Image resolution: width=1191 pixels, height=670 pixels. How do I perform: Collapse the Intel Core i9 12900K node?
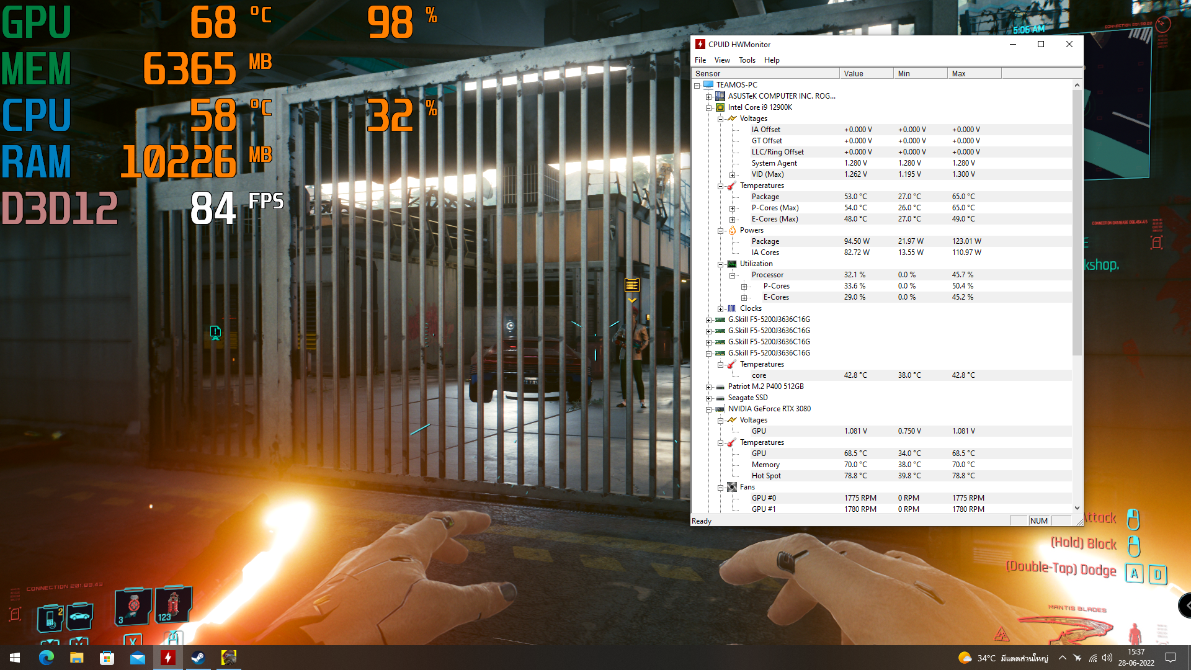(709, 108)
